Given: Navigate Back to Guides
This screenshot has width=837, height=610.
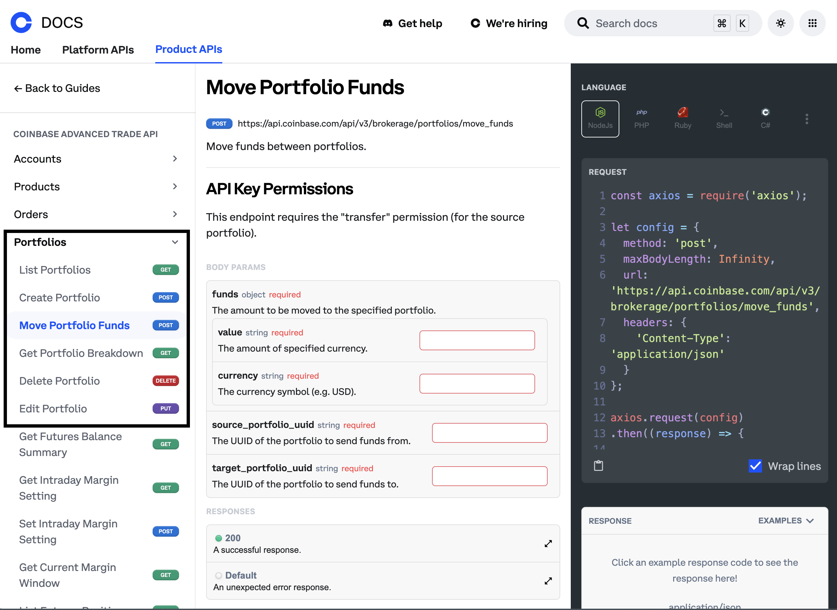Looking at the screenshot, I should coord(57,88).
